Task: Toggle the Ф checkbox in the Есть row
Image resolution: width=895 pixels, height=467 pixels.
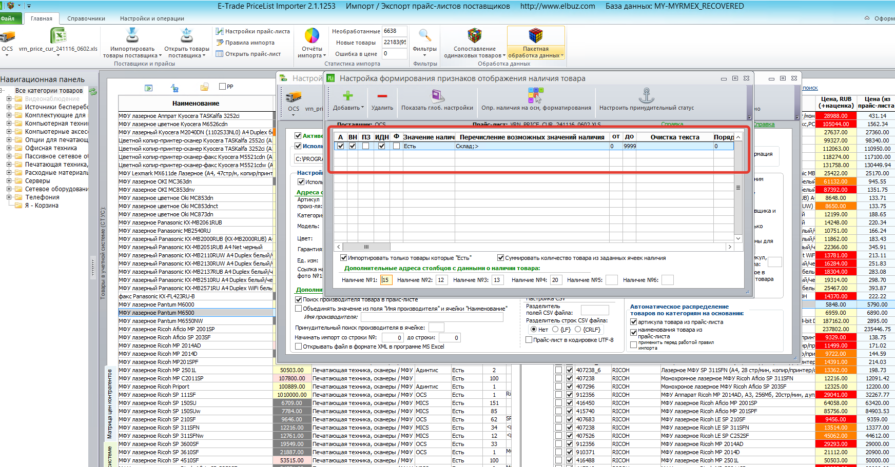Action: click(x=396, y=146)
